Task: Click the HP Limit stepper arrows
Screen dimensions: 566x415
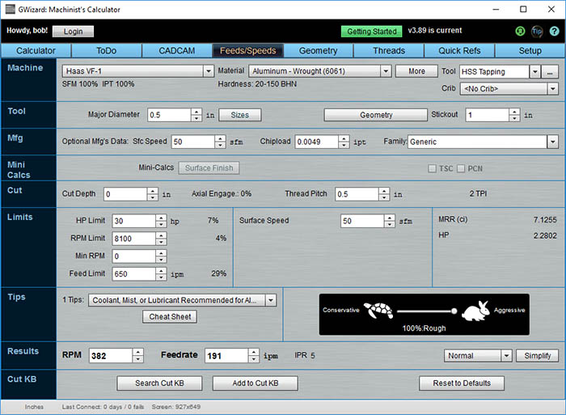Action: [x=161, y=221]
